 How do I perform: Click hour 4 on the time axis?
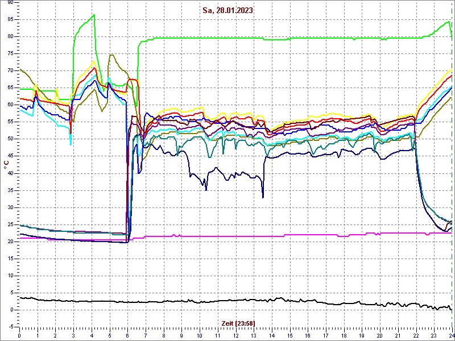[x=92, y=334]
